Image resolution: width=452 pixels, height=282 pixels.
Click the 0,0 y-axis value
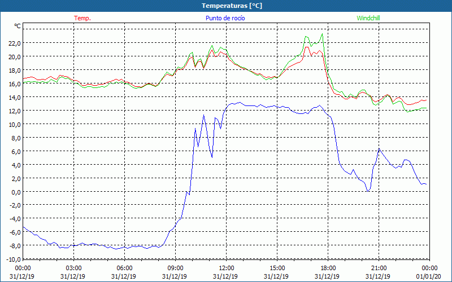(x=16, y=192)
